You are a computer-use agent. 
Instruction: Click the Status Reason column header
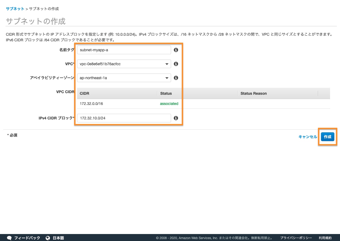coord(254,93)
